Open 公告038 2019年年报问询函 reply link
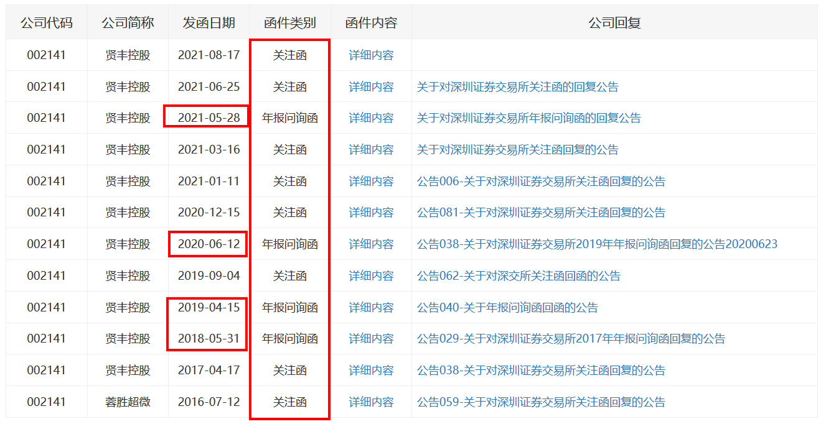The width and height of the screenshot is (821, 424). [x=596, y=244]
